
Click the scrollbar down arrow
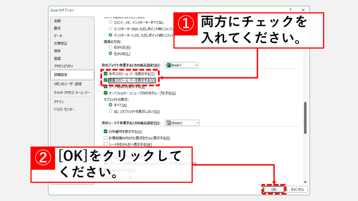(305, 182)
